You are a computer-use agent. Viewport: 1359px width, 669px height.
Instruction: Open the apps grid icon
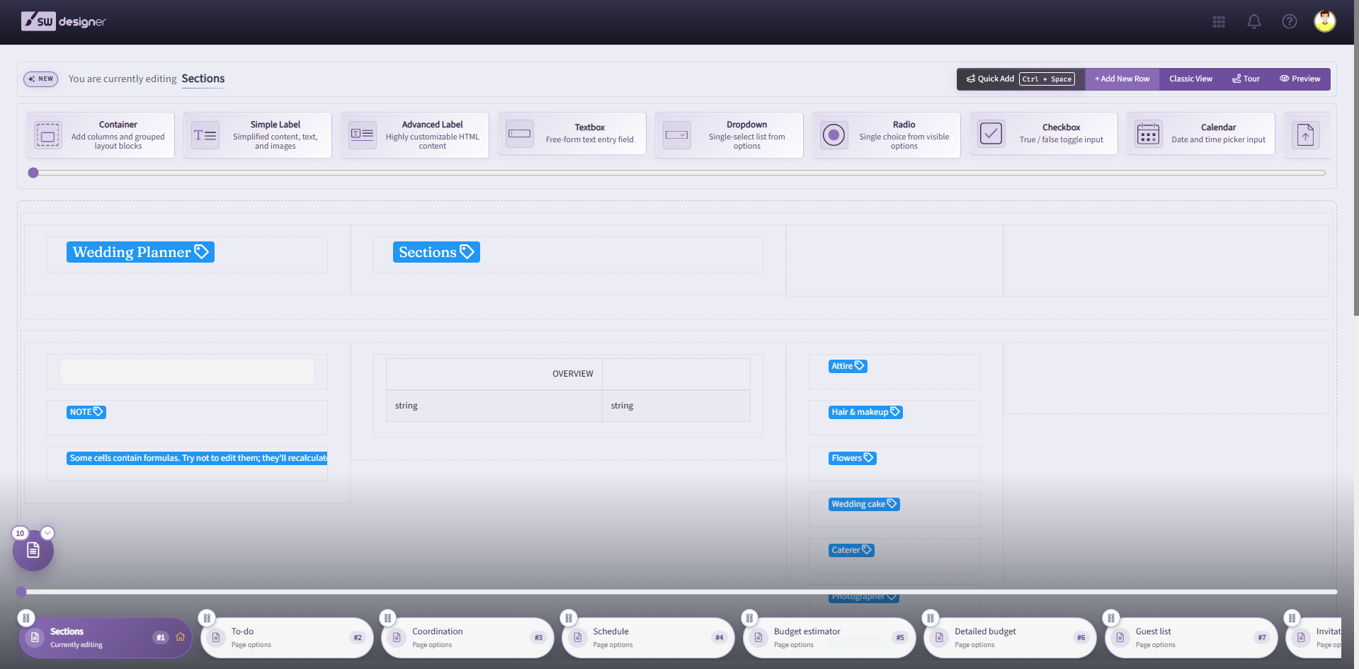[1219, 22]
